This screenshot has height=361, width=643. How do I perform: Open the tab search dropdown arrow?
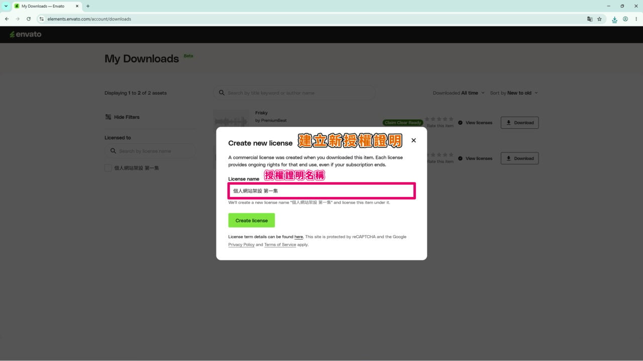tap(6, 6)
